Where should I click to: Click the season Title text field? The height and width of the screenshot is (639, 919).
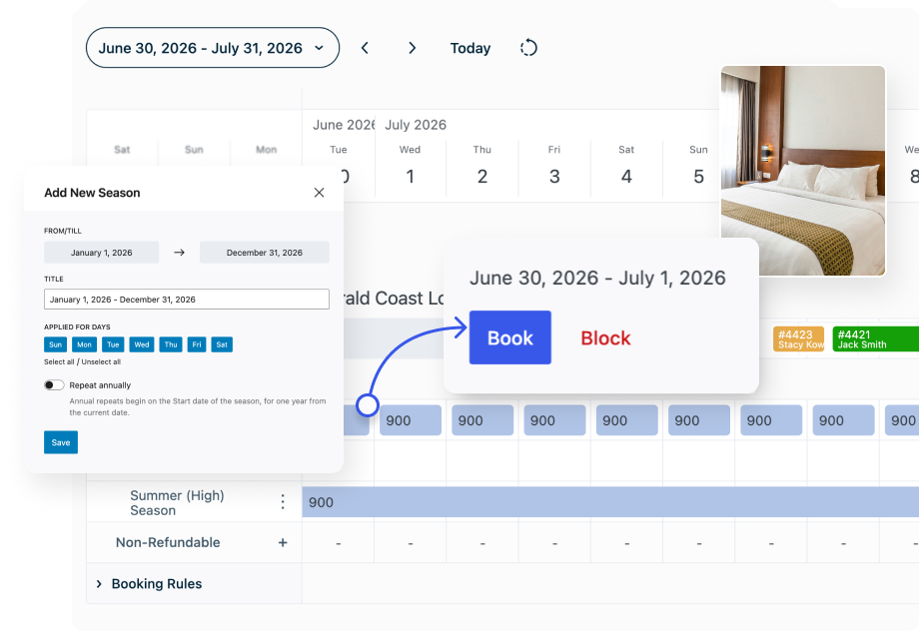[187, 300]
